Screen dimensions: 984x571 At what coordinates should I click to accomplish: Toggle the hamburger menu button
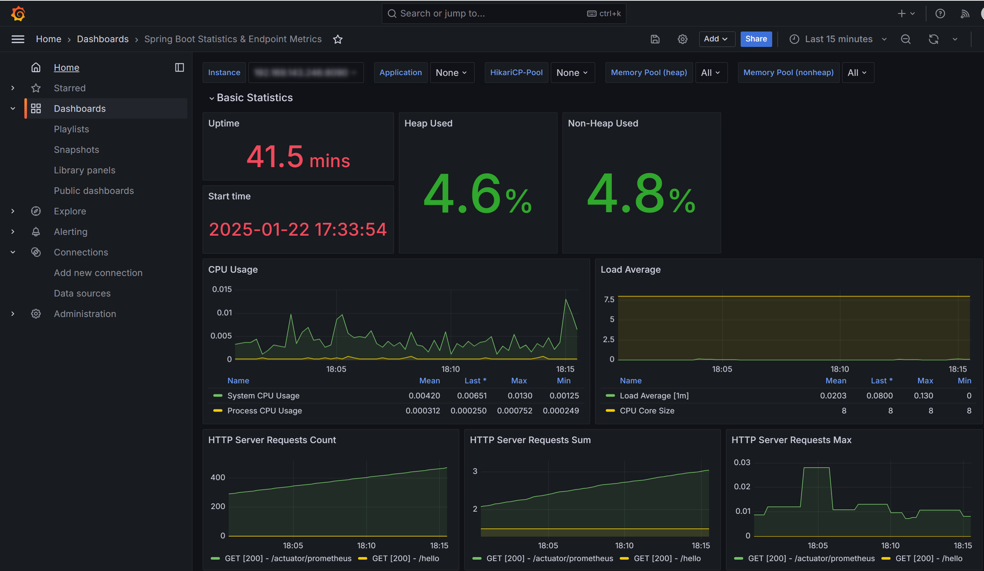coord(18,39)
